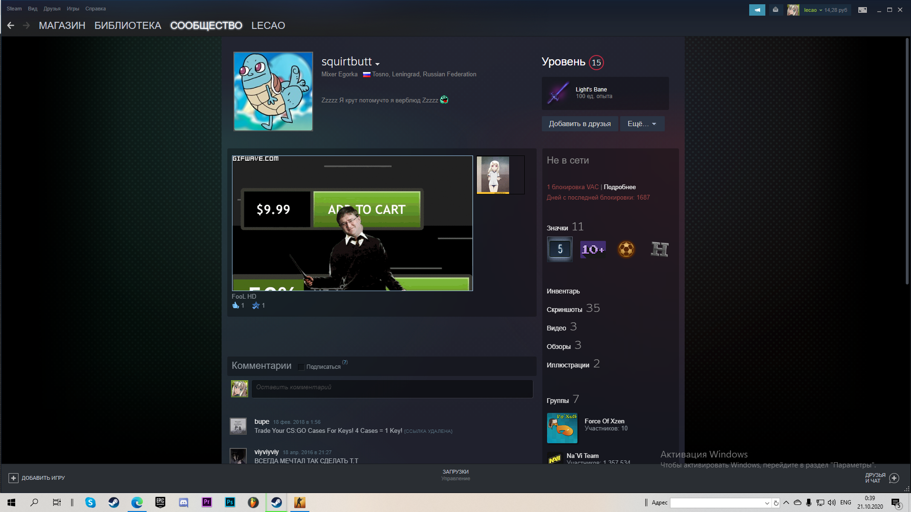Go to the БИБЛИОТЕКА tab

128,26
